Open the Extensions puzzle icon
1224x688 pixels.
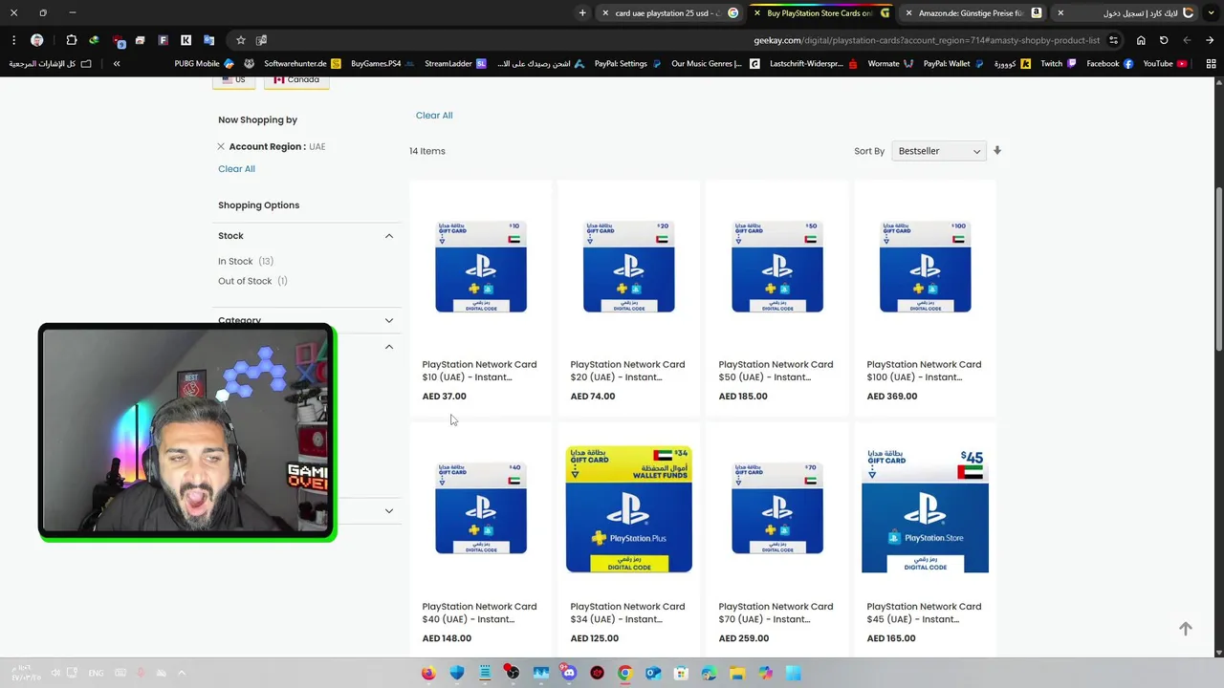(x=72, y=40)
